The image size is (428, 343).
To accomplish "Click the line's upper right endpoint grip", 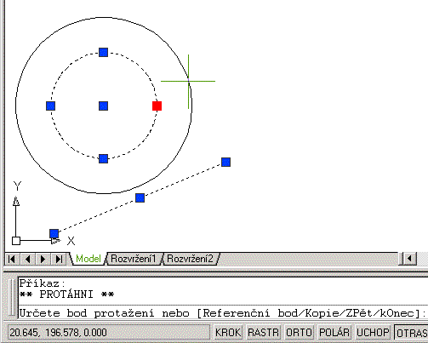I will (x=225, y=162).
